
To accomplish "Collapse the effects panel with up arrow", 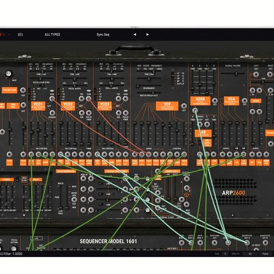I will pyautogui.click(x=24, y=215).
